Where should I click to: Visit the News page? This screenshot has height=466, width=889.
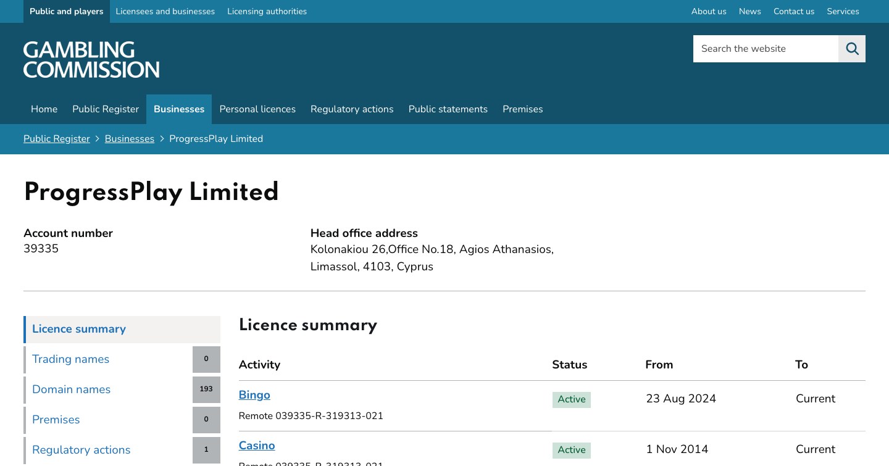(x=750, y=11)
